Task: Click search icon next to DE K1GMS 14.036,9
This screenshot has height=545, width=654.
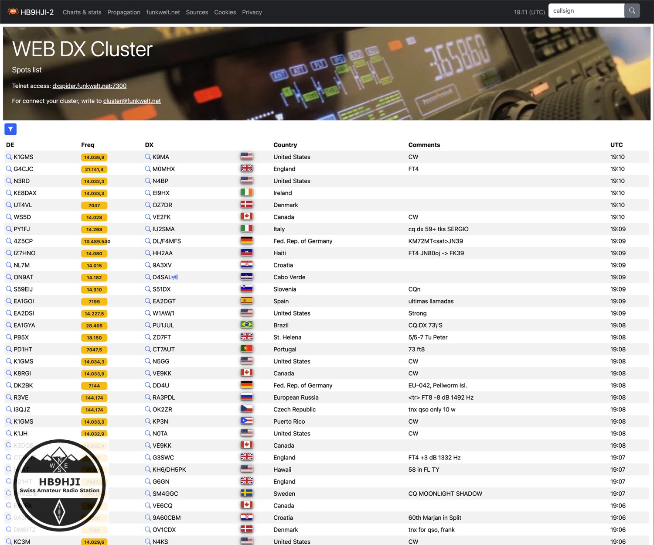Action: (9, 157)
